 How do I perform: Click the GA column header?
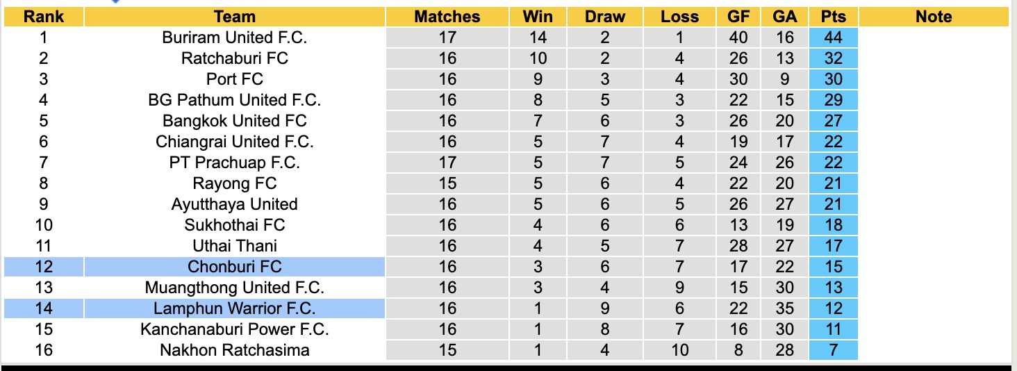click(785, 17)
